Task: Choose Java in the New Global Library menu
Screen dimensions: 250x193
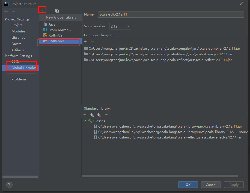Action: pos(61,24)
